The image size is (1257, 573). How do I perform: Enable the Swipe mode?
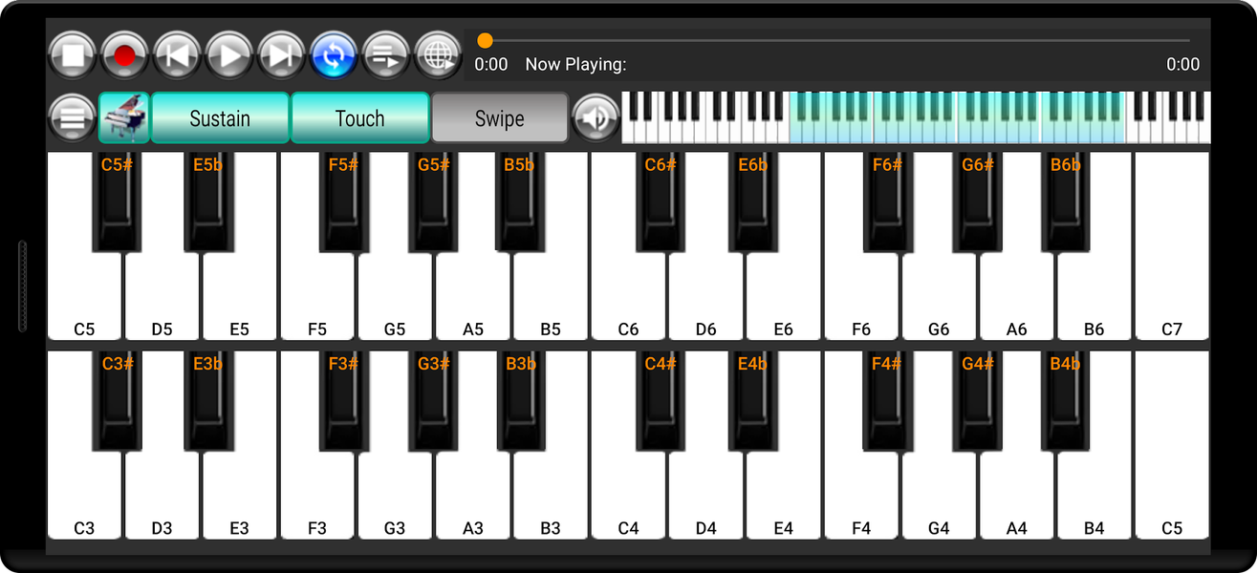pyautogui.click(x=500, y=117)
